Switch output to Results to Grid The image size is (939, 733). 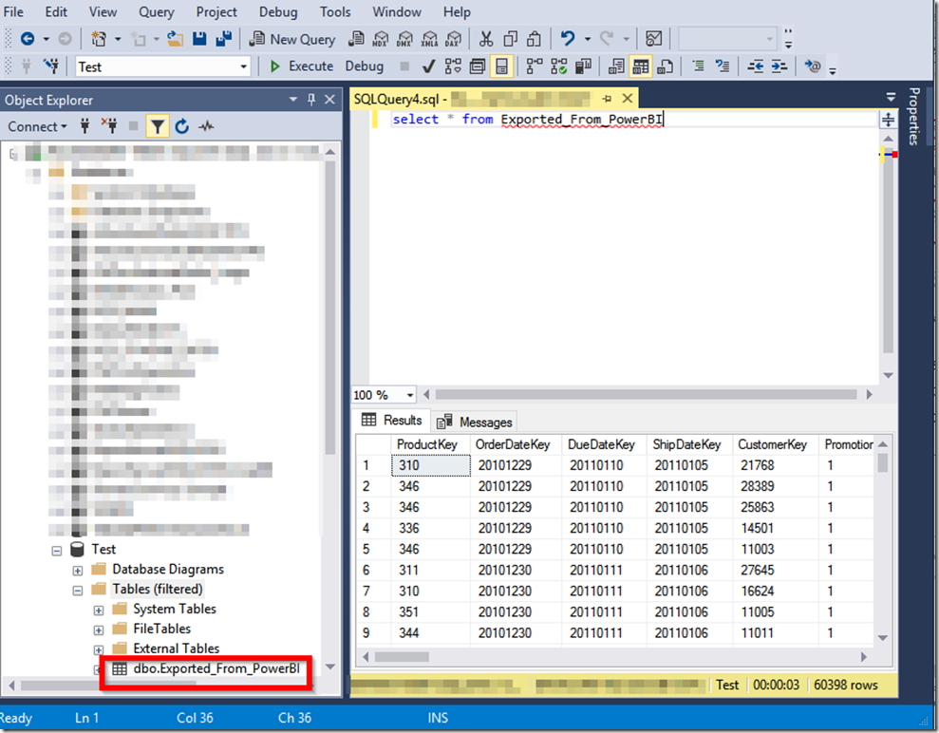[x=641, y=66]
